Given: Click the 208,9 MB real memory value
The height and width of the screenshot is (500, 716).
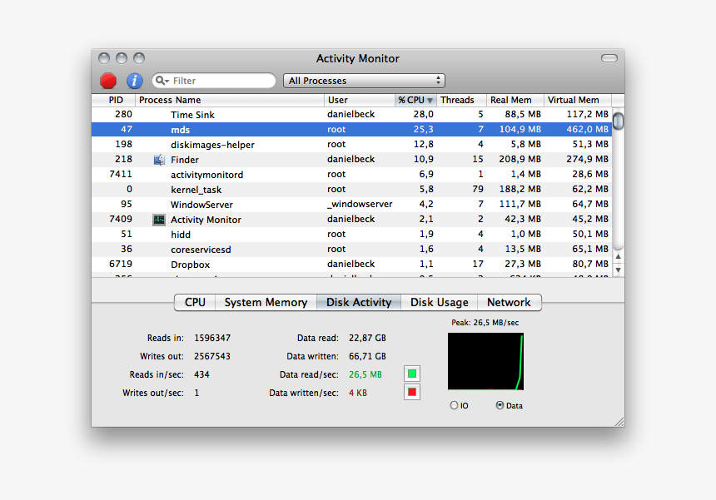Looking at the screenshot, I should tap(520, 159).
